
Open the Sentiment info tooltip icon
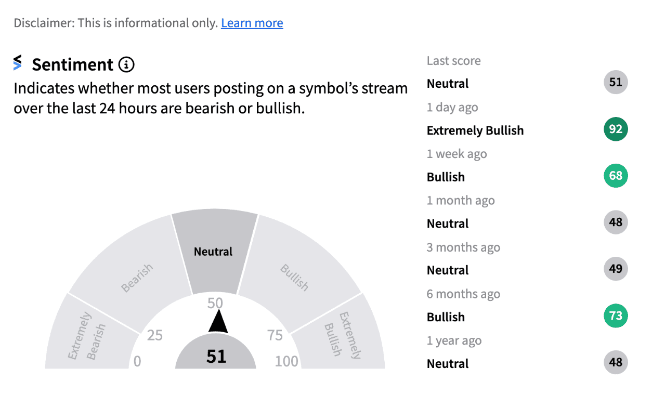pyautogui.click(x=126, y=64)
